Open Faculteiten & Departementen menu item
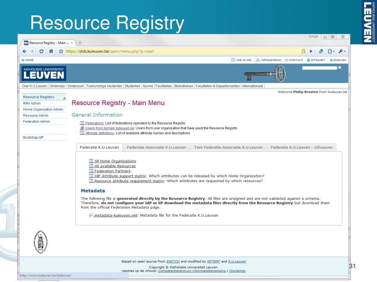The height and width of the screenshot is (282, 377). tap(218, 86)
